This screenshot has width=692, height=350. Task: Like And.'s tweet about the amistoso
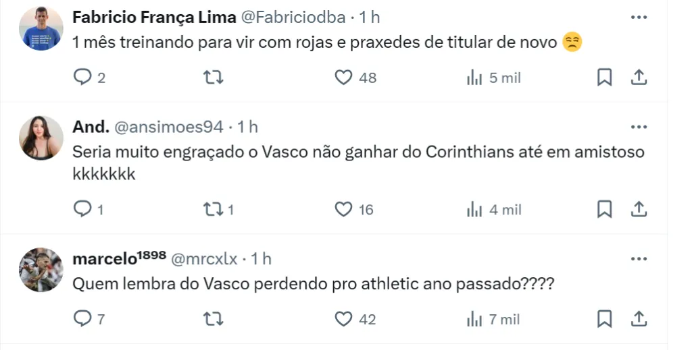click(x=344, y=210)
